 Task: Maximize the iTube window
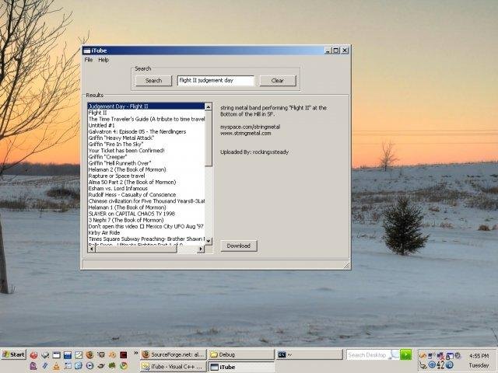pos(336,51)
